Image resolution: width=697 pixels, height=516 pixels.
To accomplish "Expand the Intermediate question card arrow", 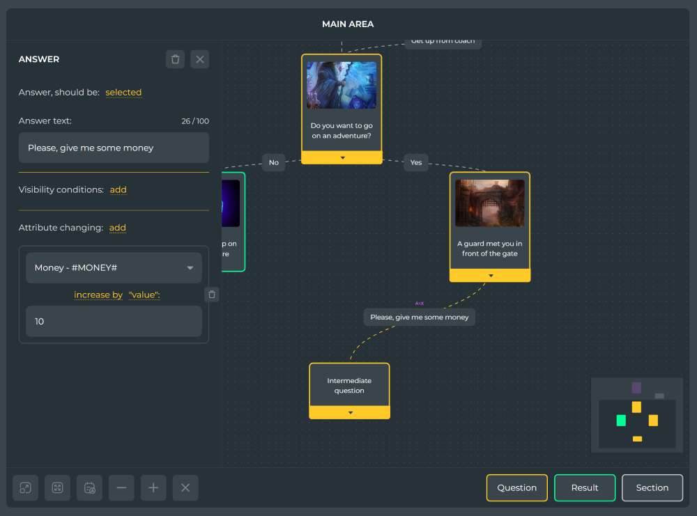I will 350,412.
